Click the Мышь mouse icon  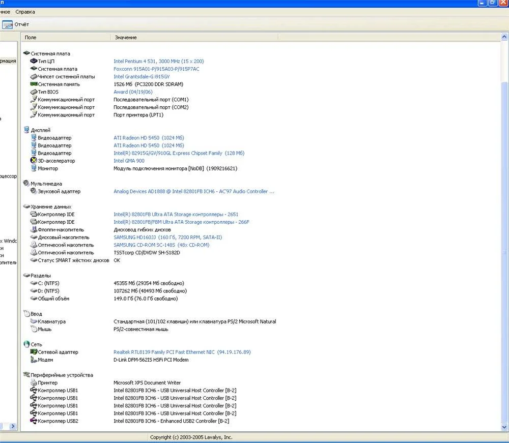34,329
